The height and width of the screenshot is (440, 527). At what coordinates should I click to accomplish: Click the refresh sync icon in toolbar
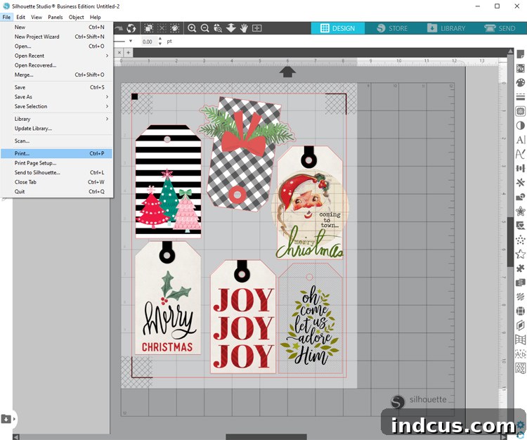[x=131, y=28]
